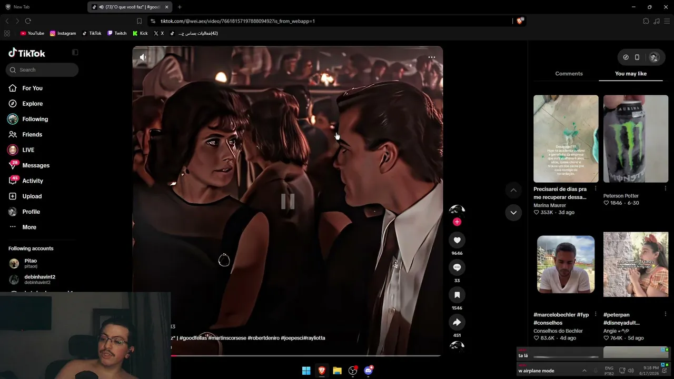Open the get-app phone icon in header
Viewport: 674px width, 379px height.
(x=637, y=57)
